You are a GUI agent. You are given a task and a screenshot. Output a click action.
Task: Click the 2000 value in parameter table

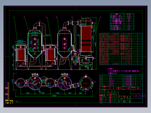(x=129, y=17)
